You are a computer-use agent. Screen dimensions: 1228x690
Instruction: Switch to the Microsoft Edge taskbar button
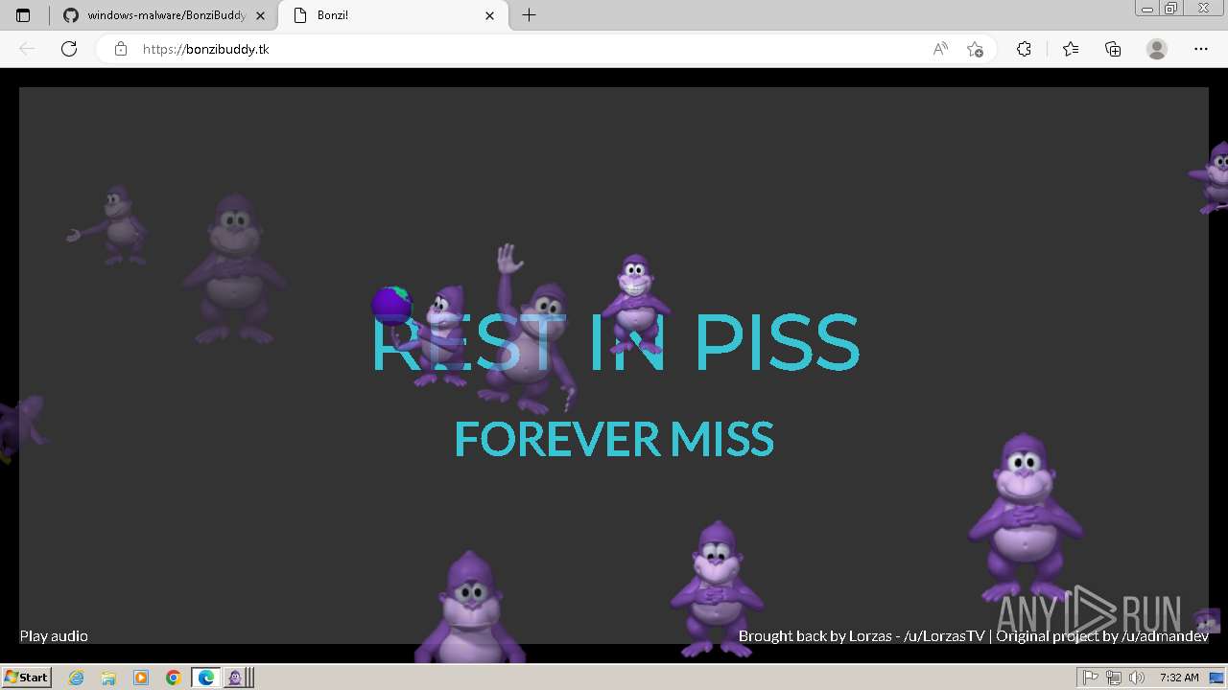click(206, 678)
